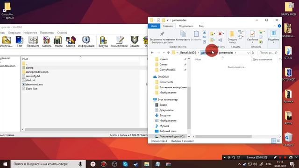This screenshot has height=168, width=299.
Task: Click the taskbar File Explorer icon
Action: point(147,164)
